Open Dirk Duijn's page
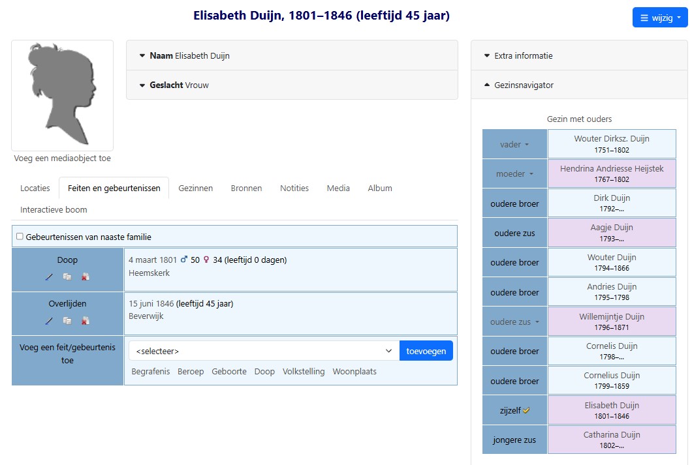692x465 pixels. [x=612, y=198]
